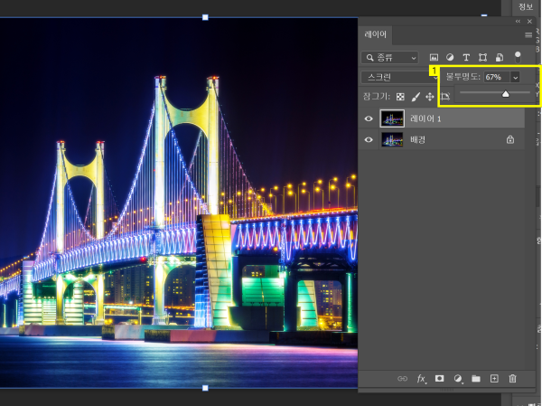Filter layers by adjustment layer type

coord(450,57)
